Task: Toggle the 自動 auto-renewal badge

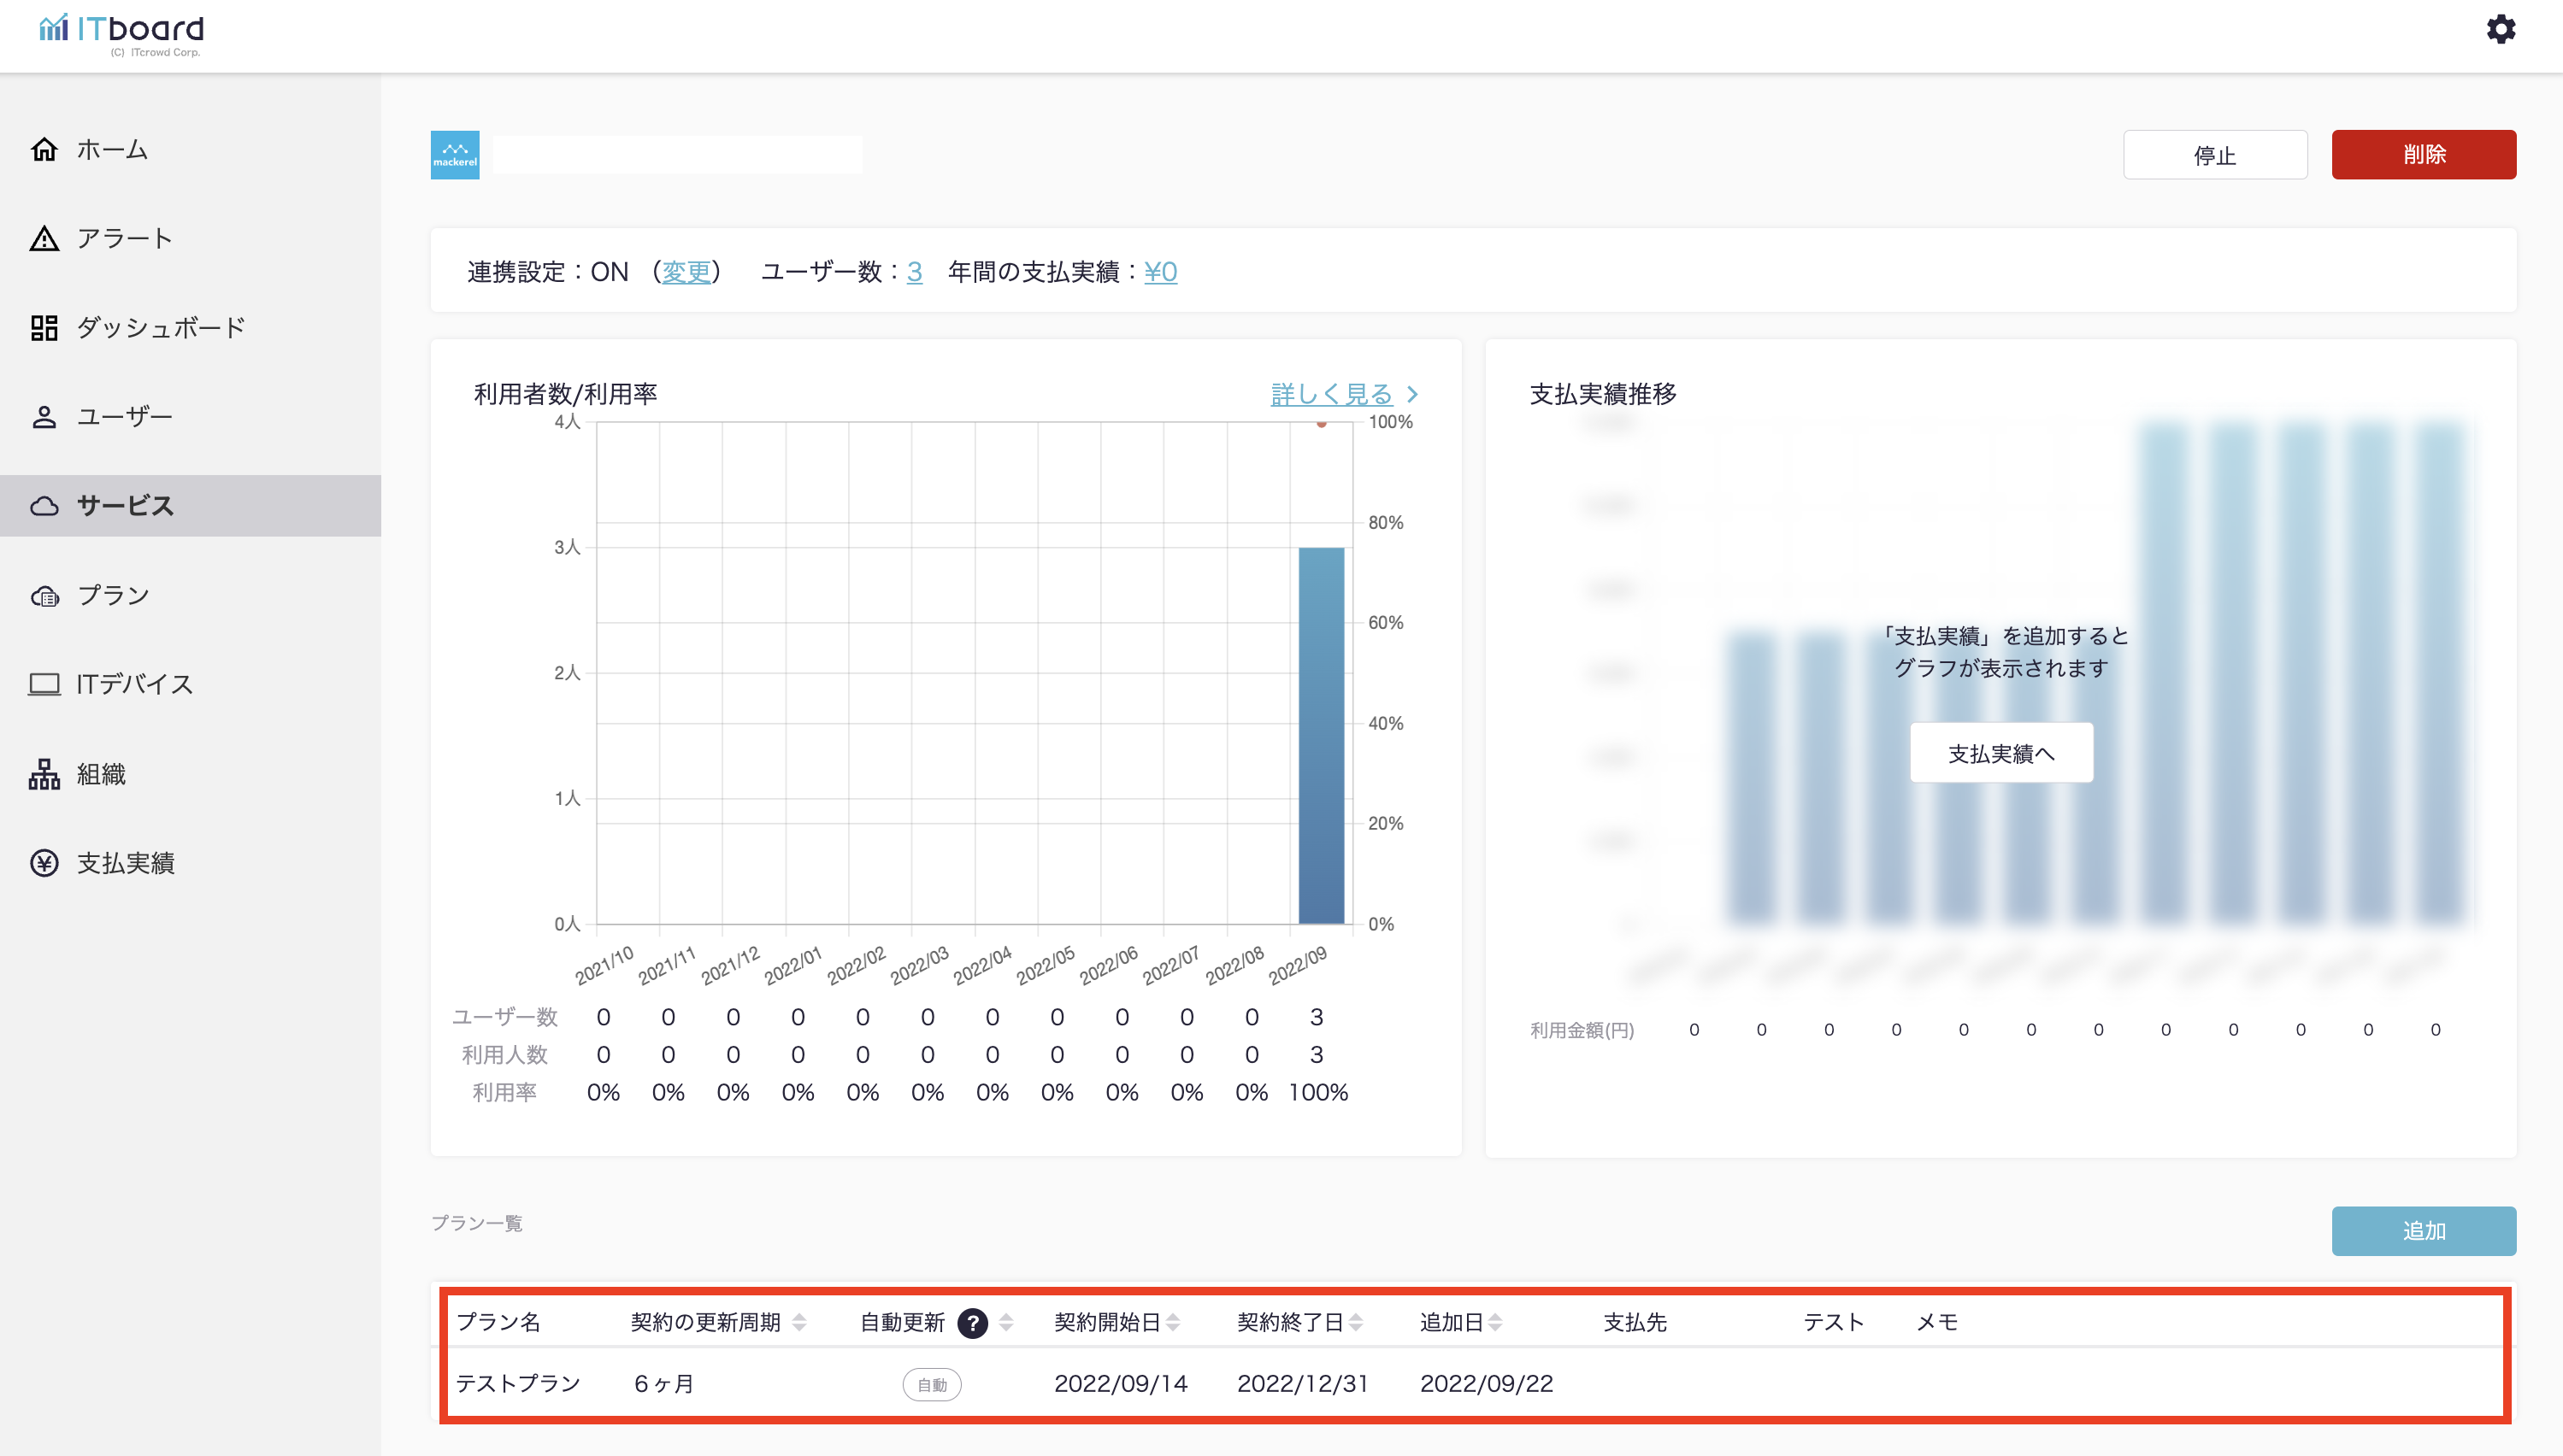Action: [x=931, y=1385]
